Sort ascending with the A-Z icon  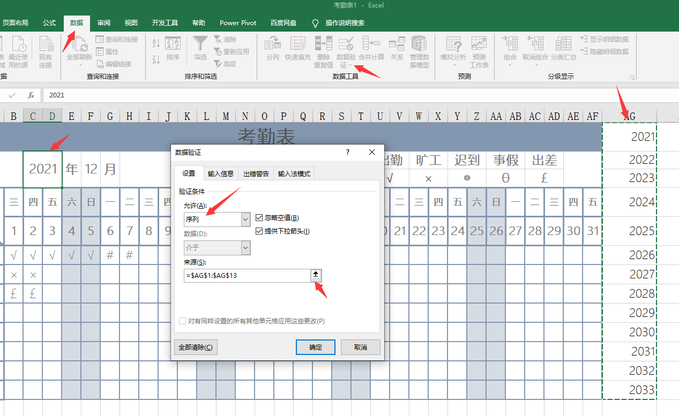[x=156, y=44]
